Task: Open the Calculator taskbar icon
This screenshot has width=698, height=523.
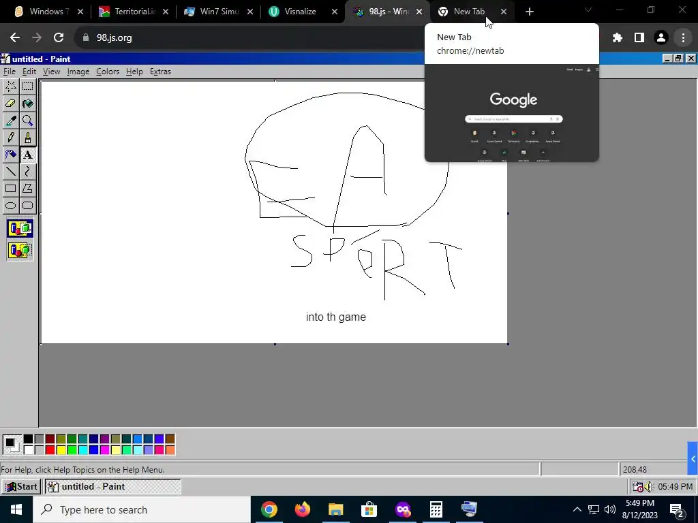Action: (436, 509)
